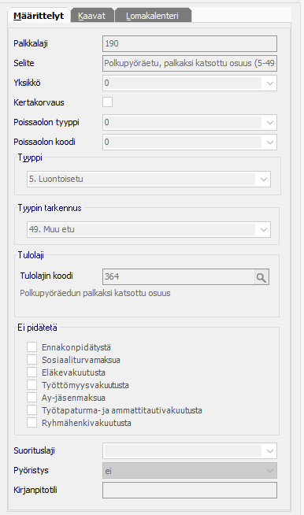Switch to the Lomakalenteri tab

click(153, 16)
